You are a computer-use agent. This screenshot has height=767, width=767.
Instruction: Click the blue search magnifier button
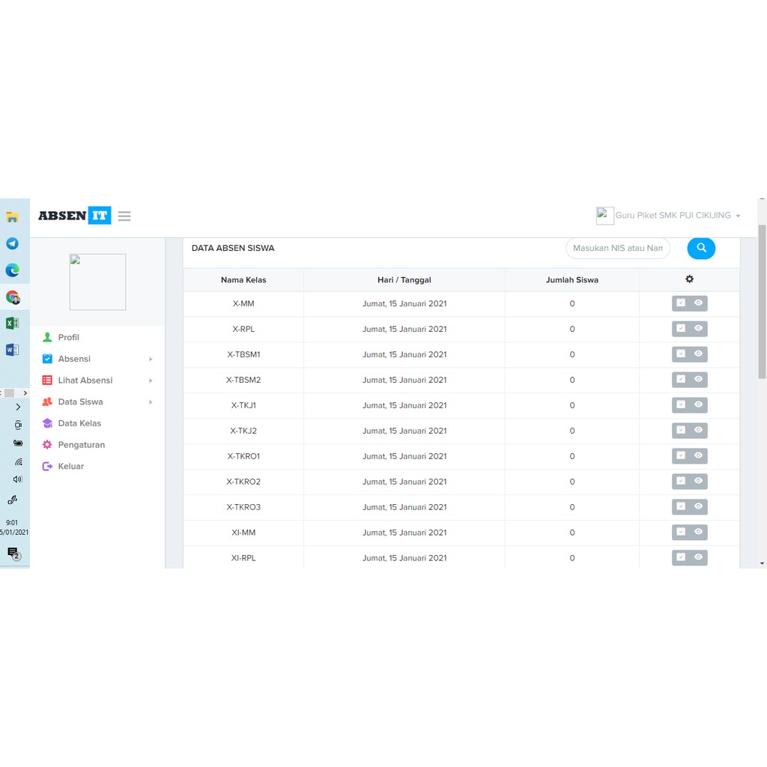(x=701, y=248)
